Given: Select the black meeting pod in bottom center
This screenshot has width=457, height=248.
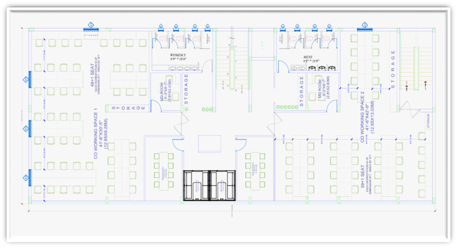Looking at the screenshot, I should (x=209, y=185).
